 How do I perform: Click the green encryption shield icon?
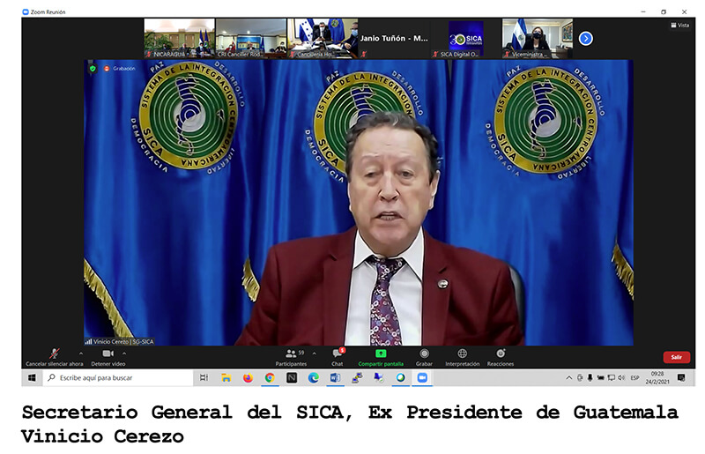point(93,69)
